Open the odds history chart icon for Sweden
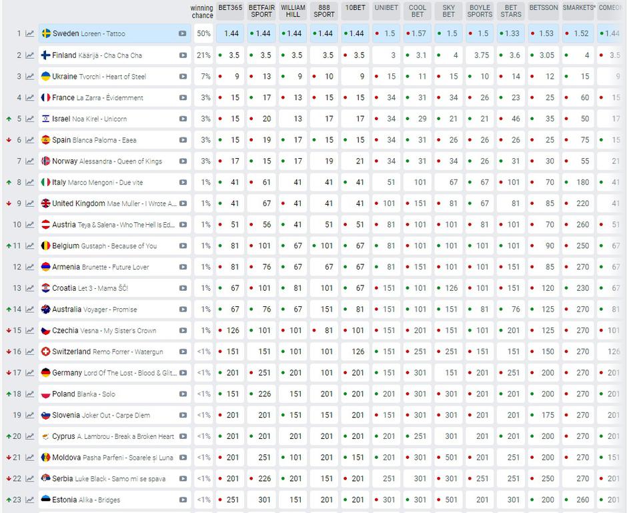This screenshot has height=513, width=627. coord(30,34)
